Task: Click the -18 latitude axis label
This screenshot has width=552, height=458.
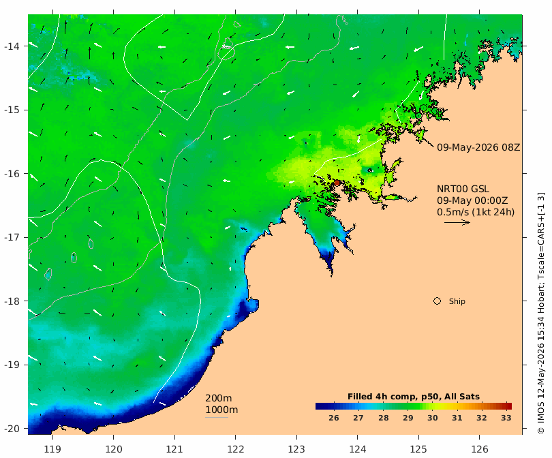Action: tap(12, 301)
